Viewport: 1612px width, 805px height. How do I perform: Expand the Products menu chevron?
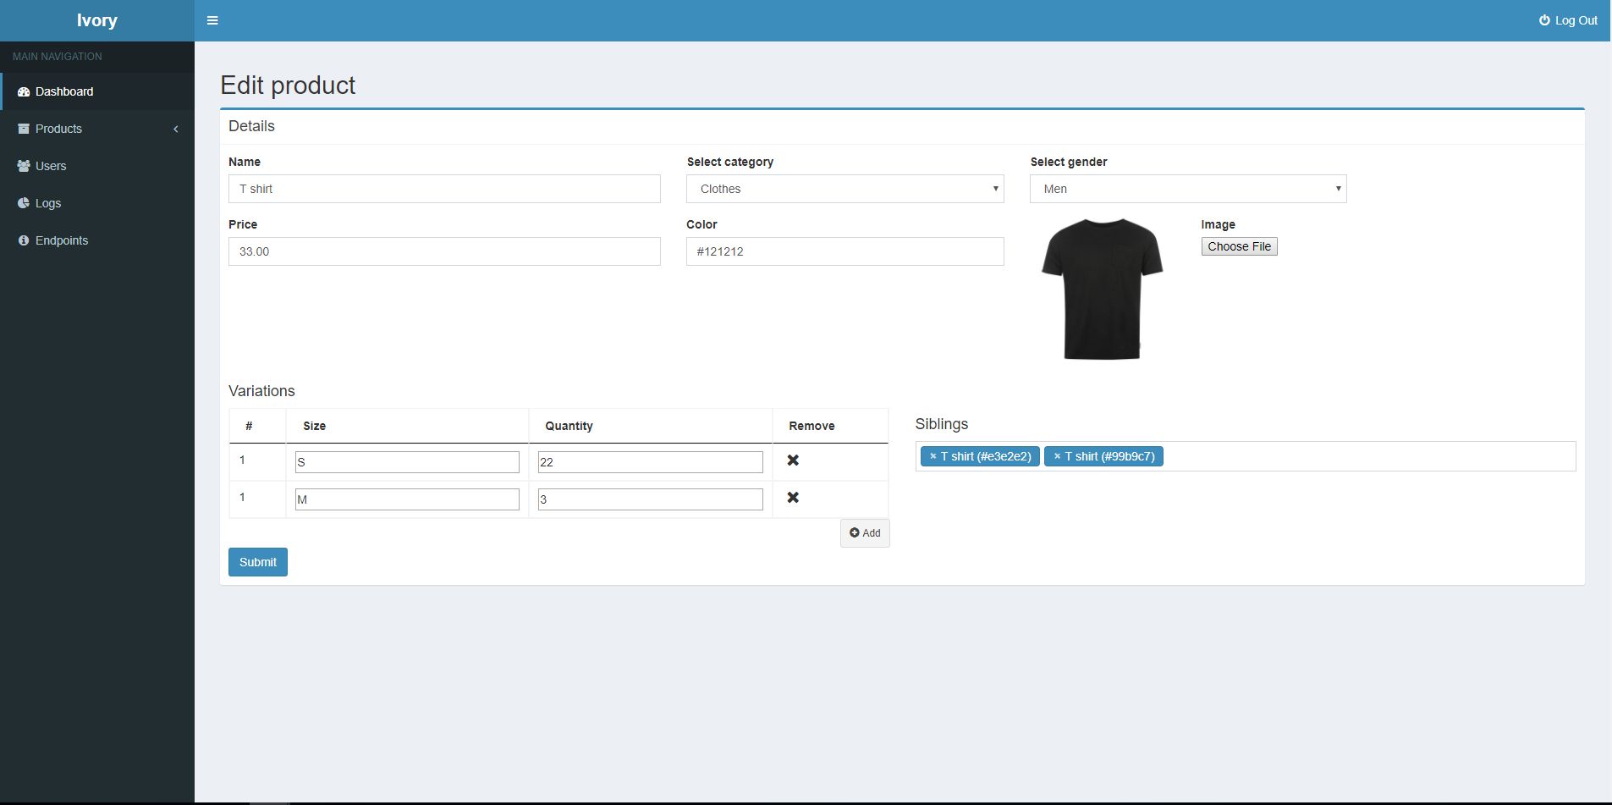(x=176, y=129)
